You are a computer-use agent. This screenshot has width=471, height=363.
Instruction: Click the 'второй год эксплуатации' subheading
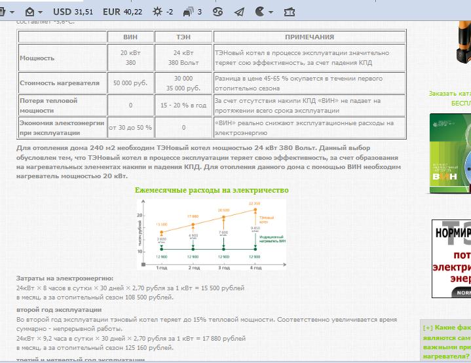(x=59, y=309)
